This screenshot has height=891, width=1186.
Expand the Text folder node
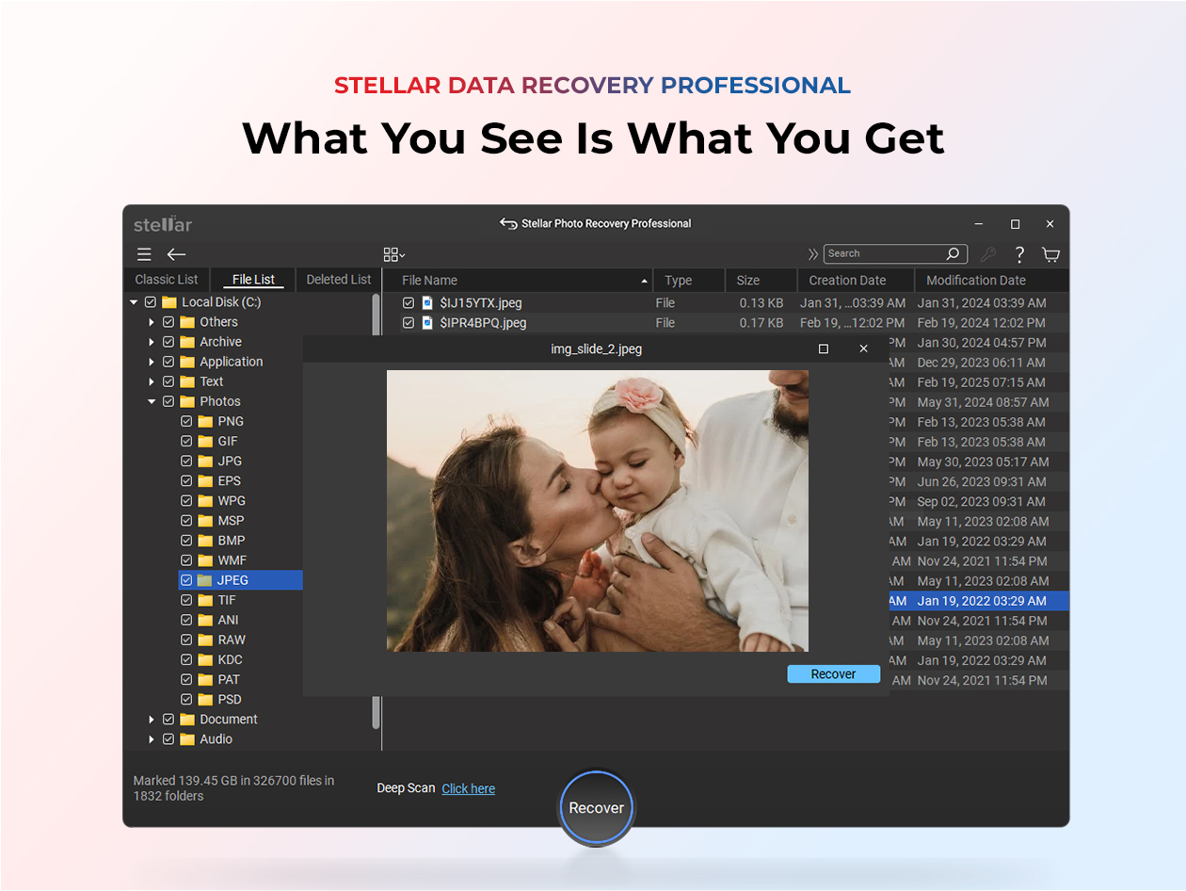[152, 381]
